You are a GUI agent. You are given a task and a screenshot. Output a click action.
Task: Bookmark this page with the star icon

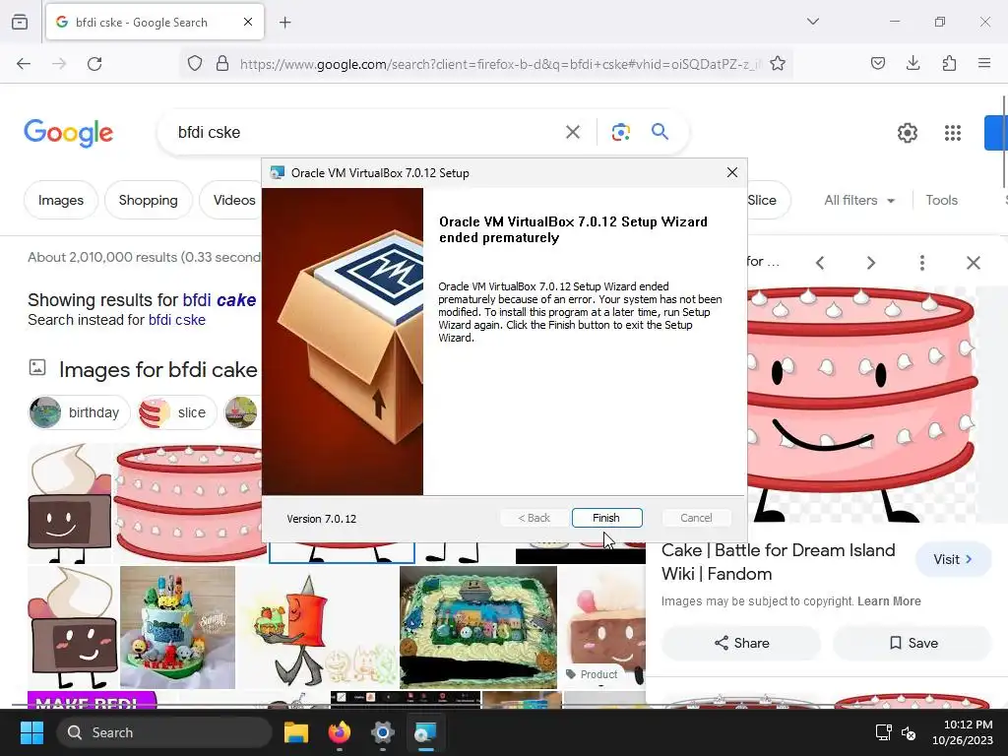778,64
